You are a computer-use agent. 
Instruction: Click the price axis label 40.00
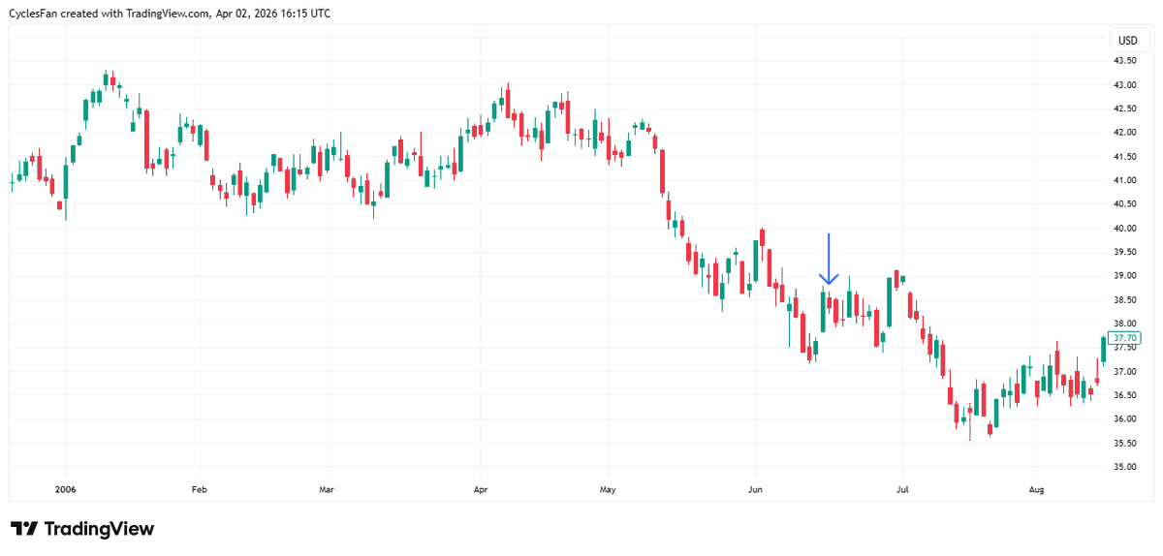click(x=1125, y=229)
